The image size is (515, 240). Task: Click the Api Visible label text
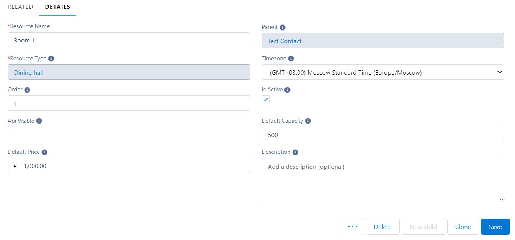(21, 121)
